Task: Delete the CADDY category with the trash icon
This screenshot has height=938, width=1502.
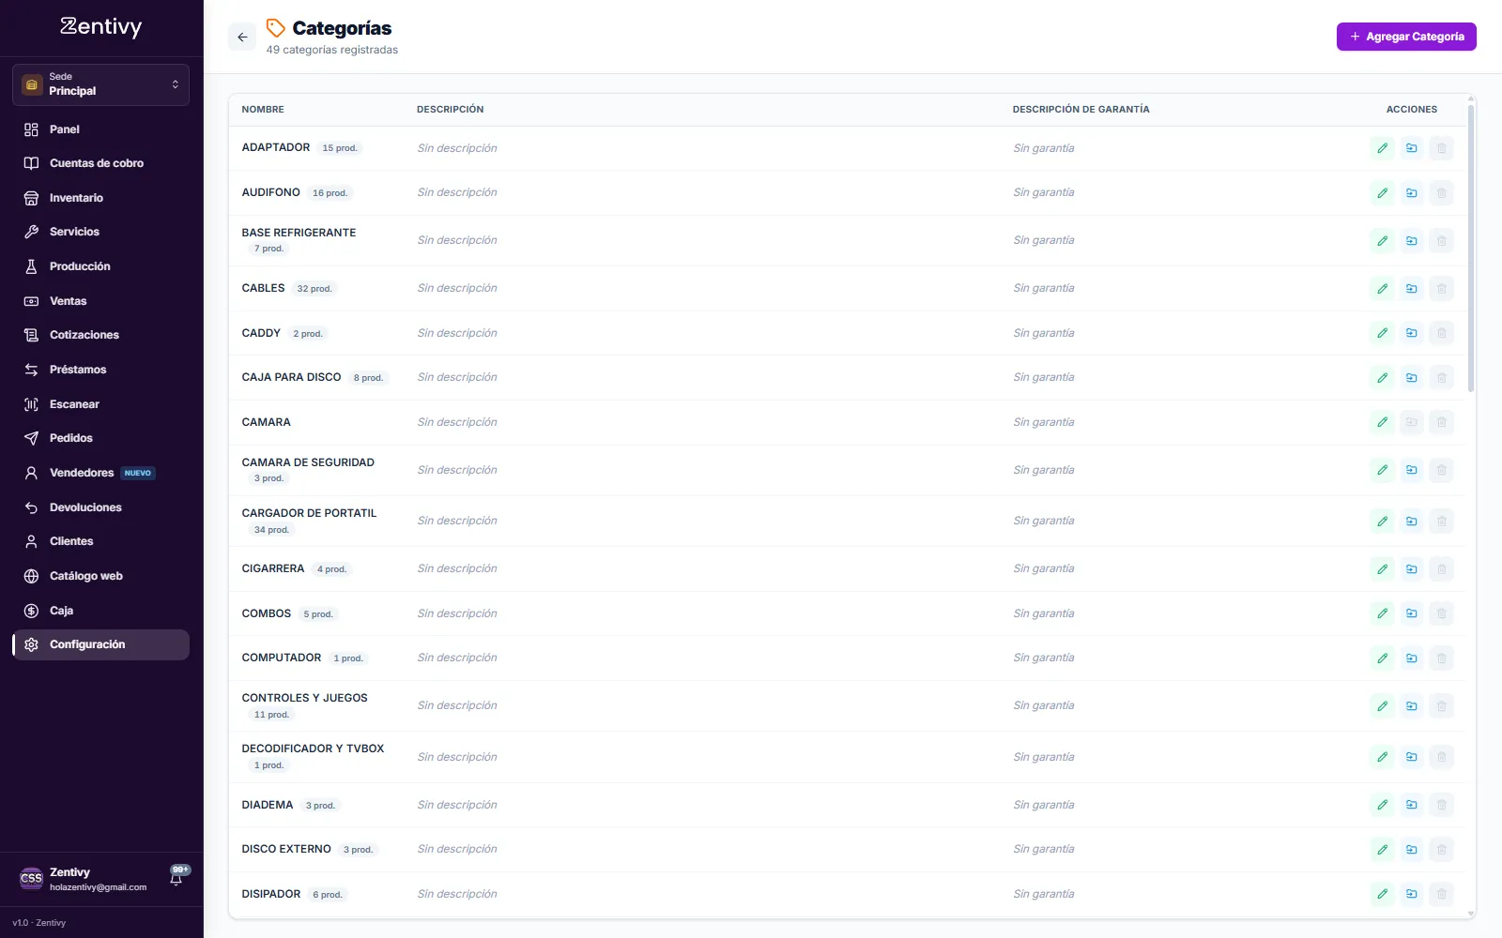Action: (1441, 333)
